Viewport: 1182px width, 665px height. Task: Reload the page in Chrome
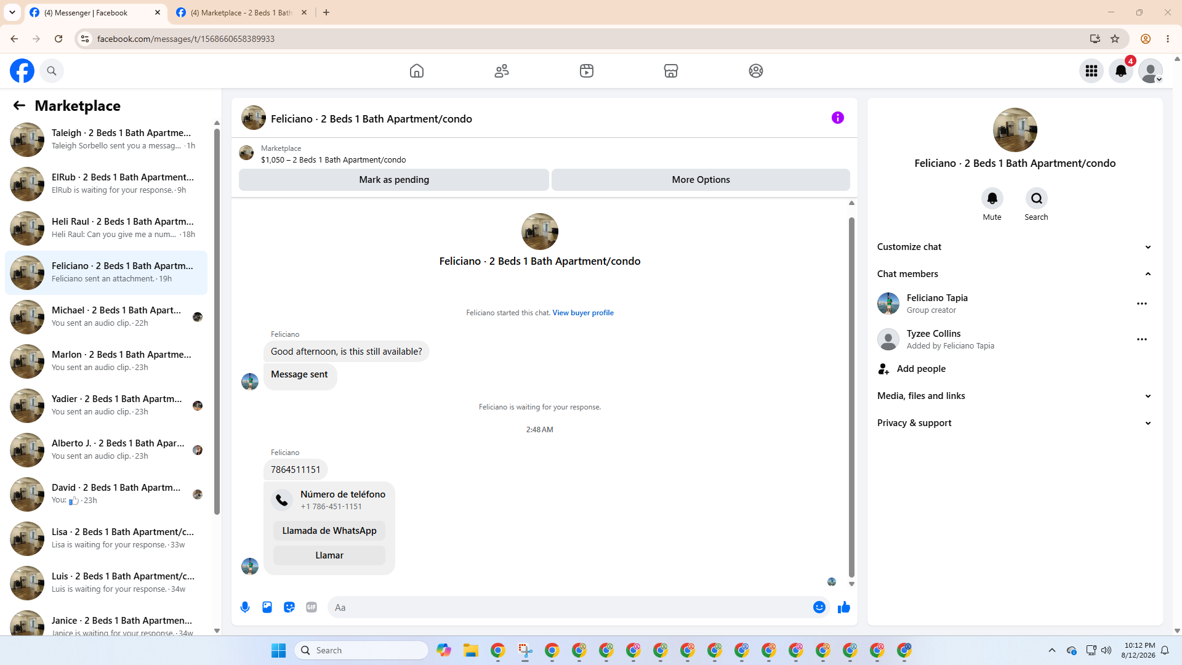pos(58,39)
